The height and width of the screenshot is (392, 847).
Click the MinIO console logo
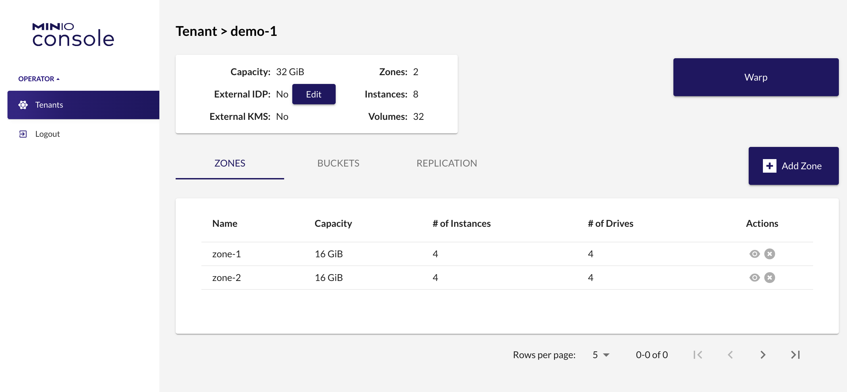tap(73, 35)
